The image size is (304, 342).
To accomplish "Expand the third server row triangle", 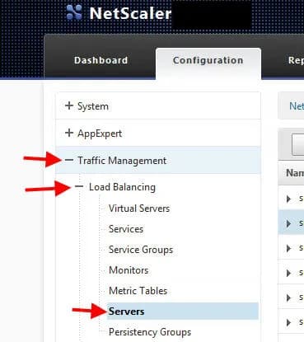I will click(x=288, y=248).
